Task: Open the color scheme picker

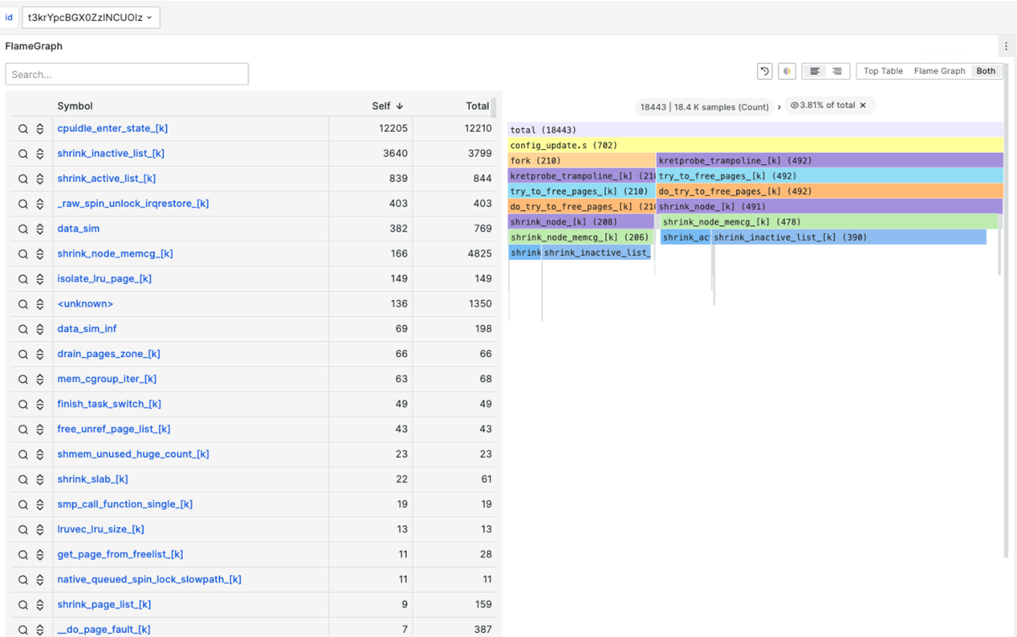Action: 787,71
